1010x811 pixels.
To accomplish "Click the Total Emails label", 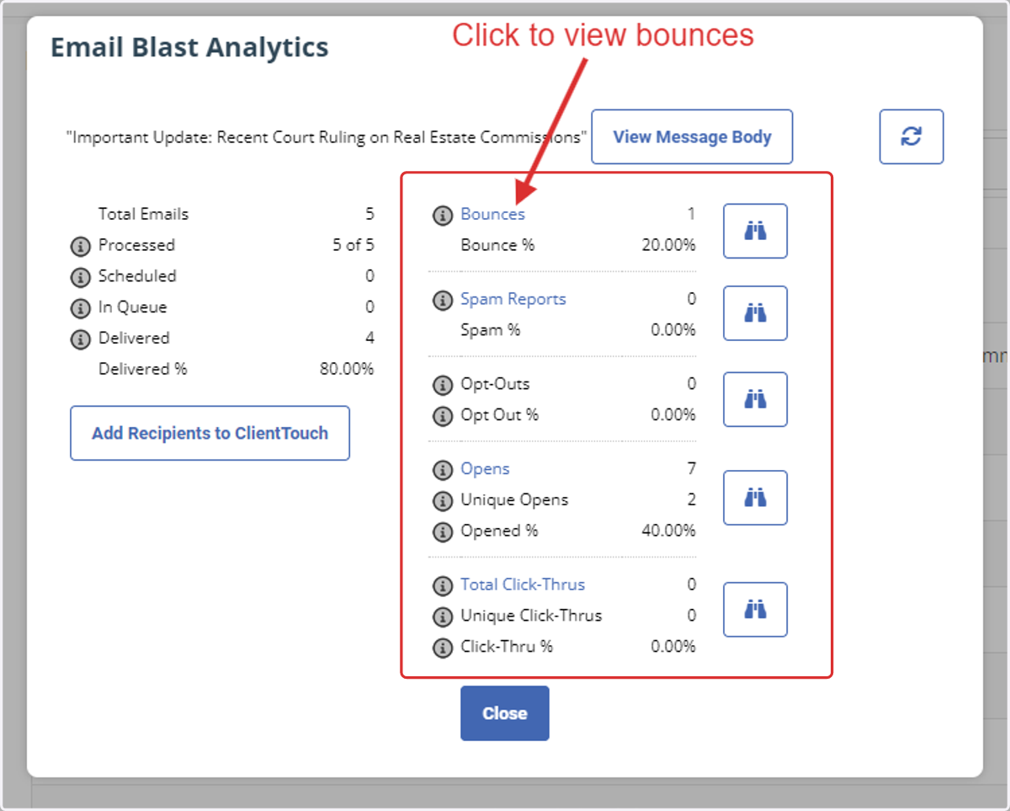I will click(x=143, y=214).
